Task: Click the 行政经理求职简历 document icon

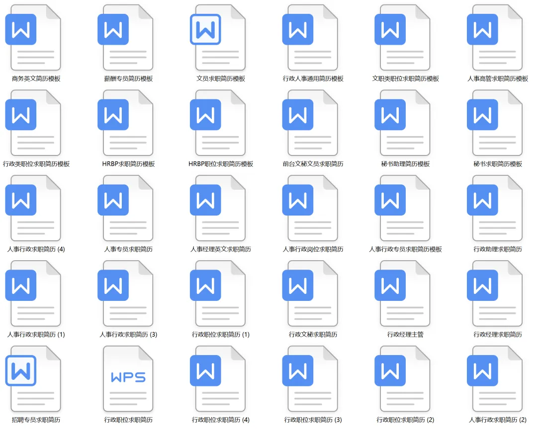Action: point(495,293)
